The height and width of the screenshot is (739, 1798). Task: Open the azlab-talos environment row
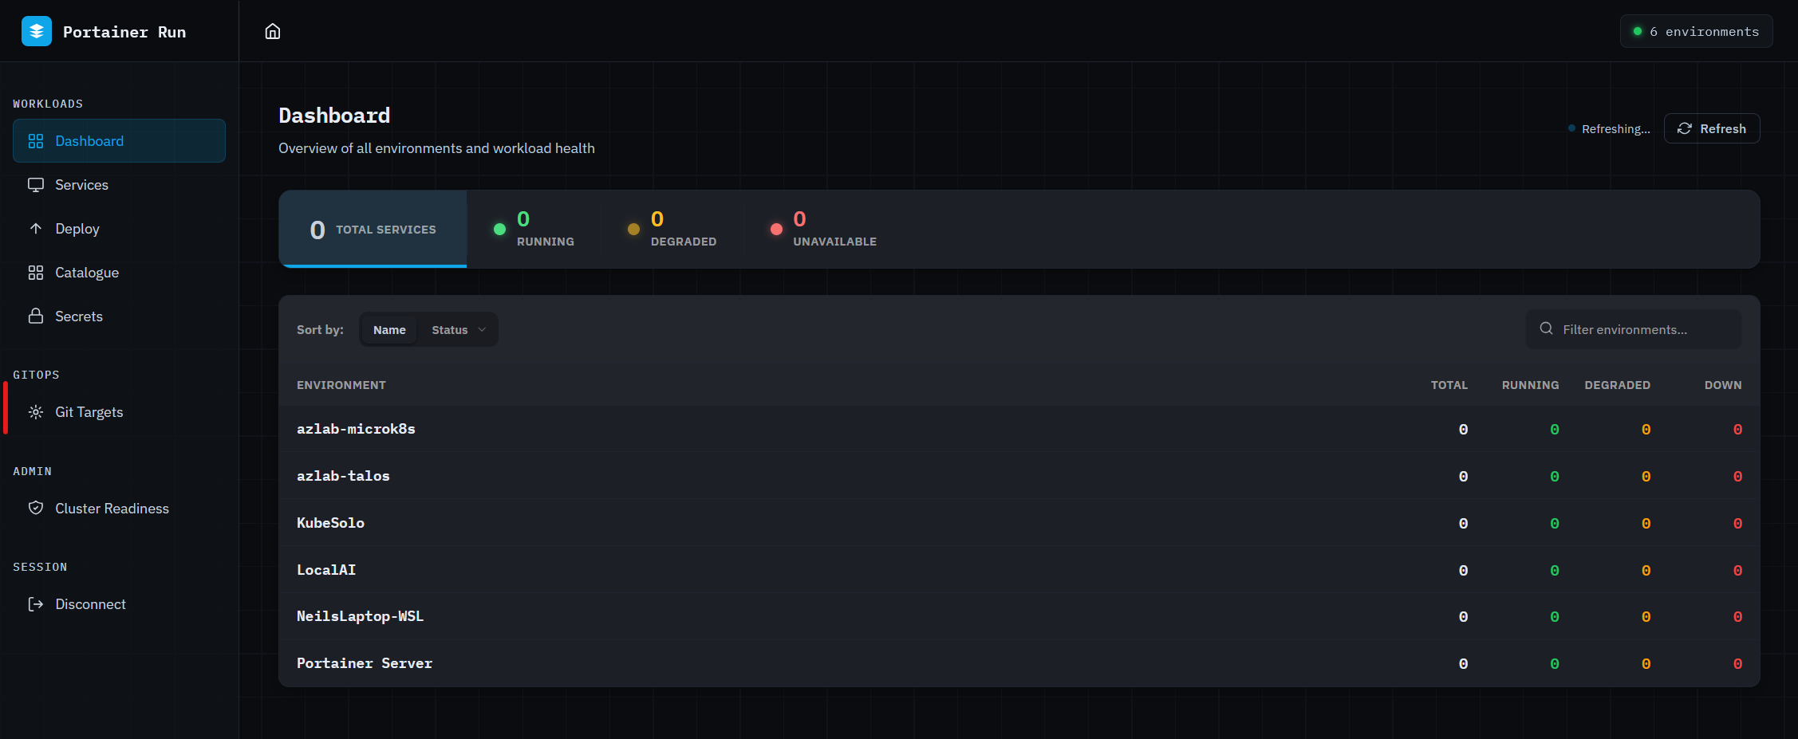click(x=1019, y=476)
